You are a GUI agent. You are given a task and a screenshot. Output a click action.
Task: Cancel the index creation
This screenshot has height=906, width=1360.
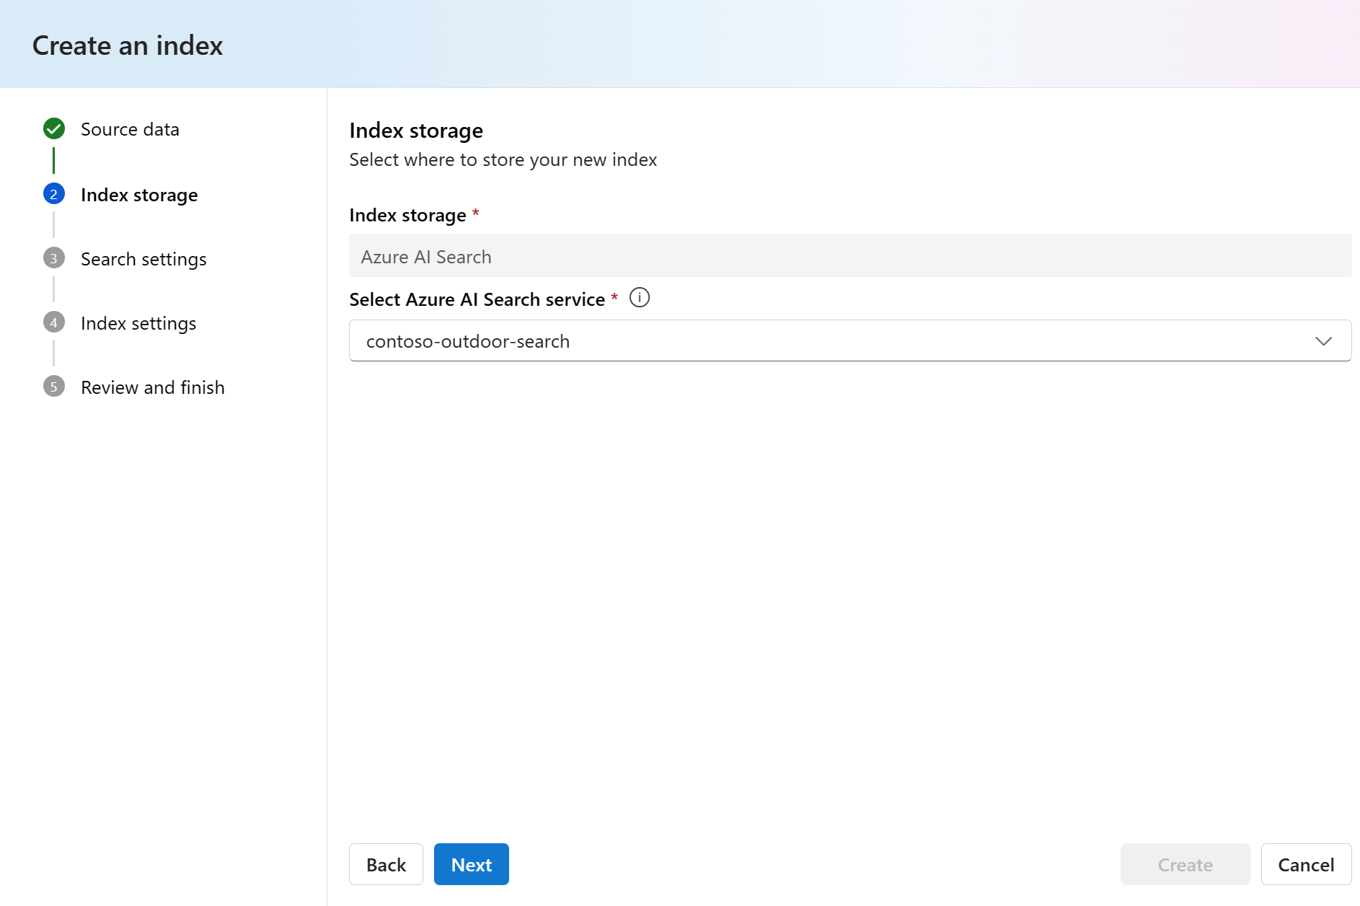coord(1305,863)
